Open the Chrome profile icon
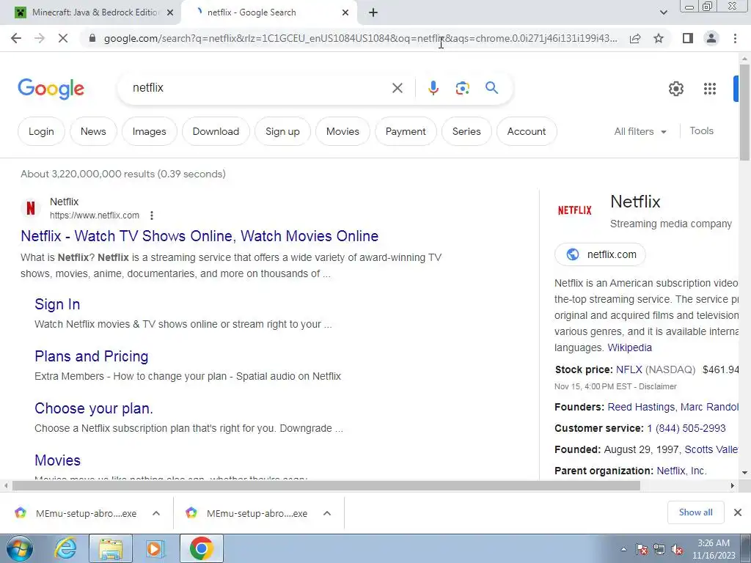This screenshot has width=751, height=563. pyautogui.click(x=711, y=38)
